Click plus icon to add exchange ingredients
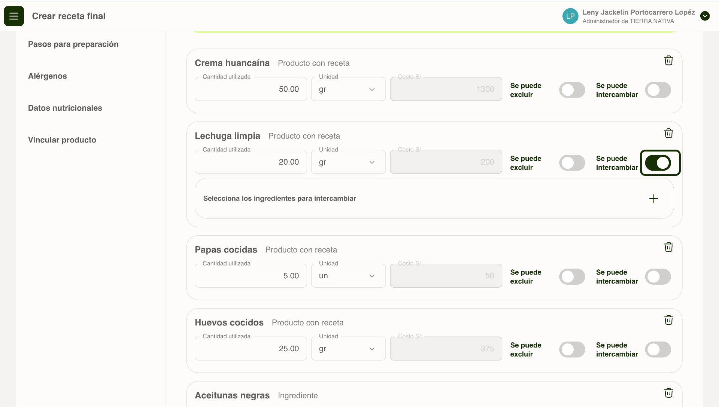This screenshot has height=407, width=719. (x=653, y=199)
